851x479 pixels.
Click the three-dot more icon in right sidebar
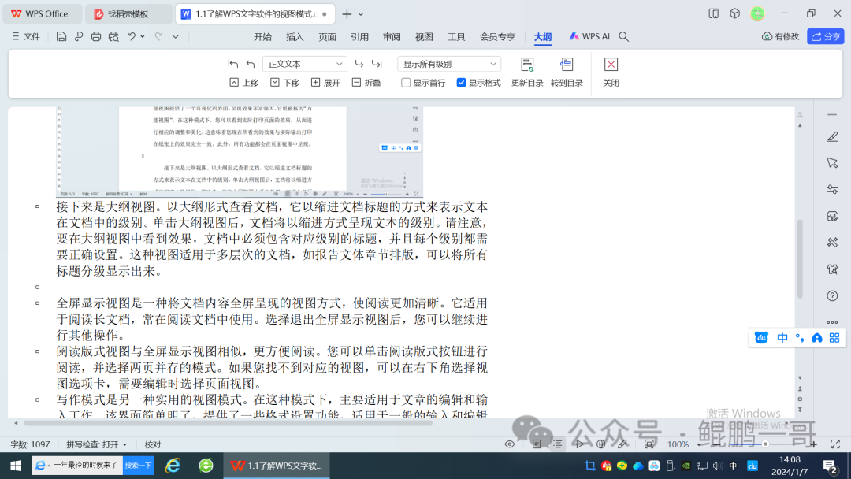[x=833, y=322]
